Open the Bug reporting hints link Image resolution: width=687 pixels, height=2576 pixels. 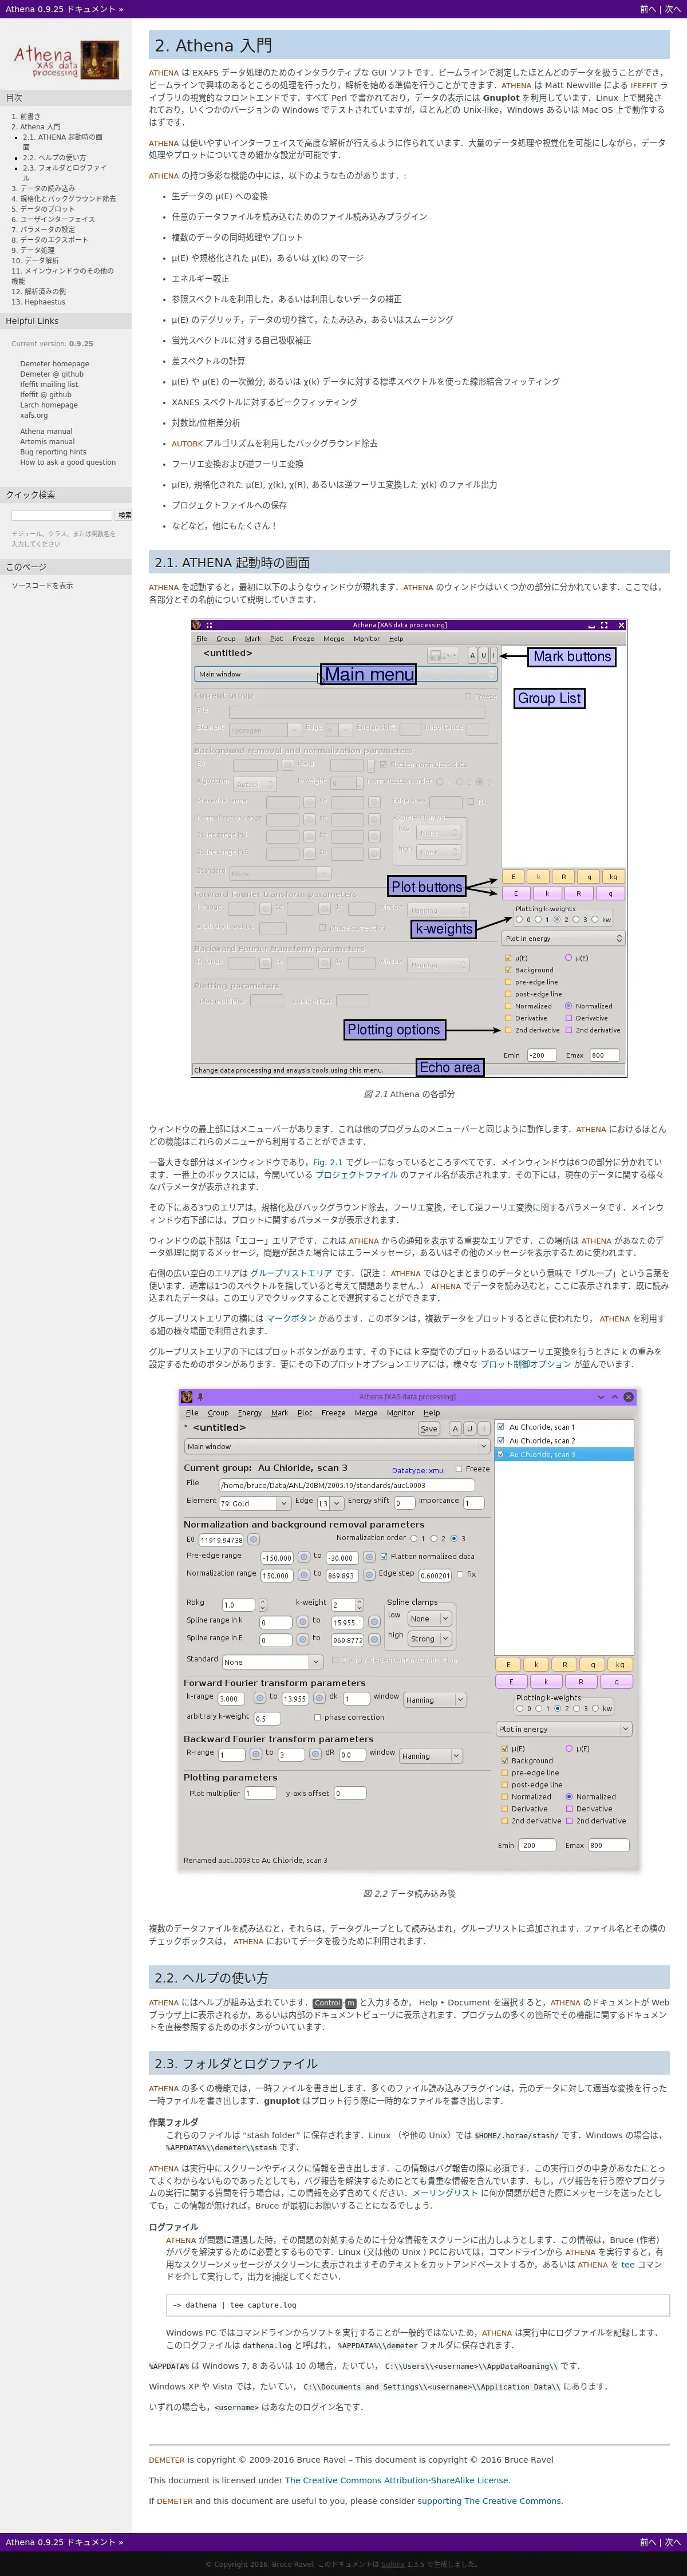pos(53,452)
